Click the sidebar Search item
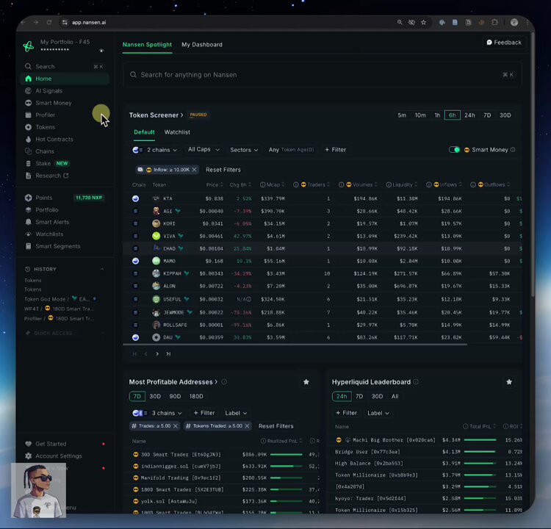551x529 pixels. coord(63,66)
